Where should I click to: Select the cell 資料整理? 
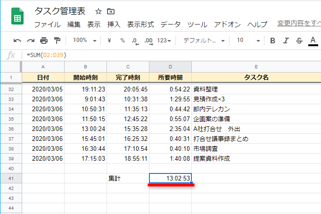point(256,89)
